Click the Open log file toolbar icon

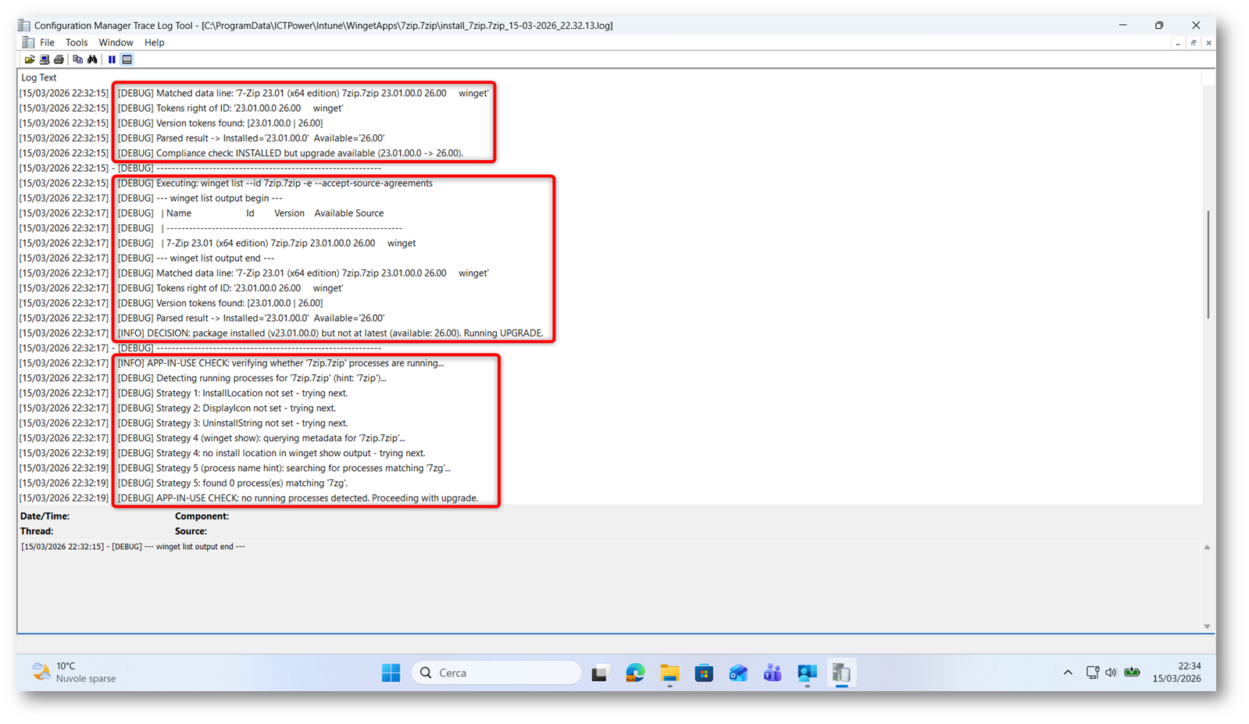[x=30, y=59]
